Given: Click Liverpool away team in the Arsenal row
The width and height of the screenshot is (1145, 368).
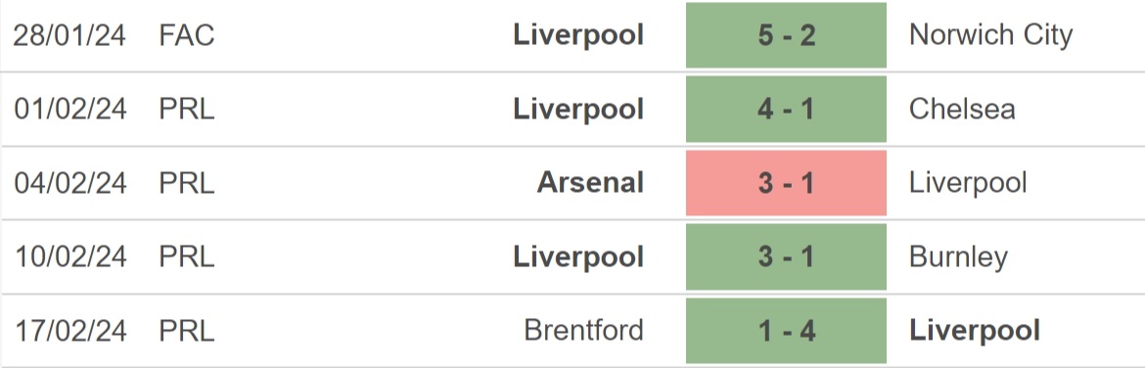Looking at the screenshot, I should [x=968, y=183].
